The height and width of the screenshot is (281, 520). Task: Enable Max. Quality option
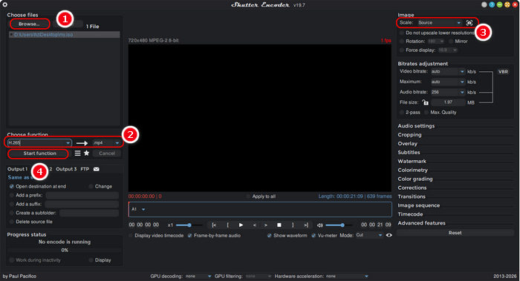[x=426, y=113]
